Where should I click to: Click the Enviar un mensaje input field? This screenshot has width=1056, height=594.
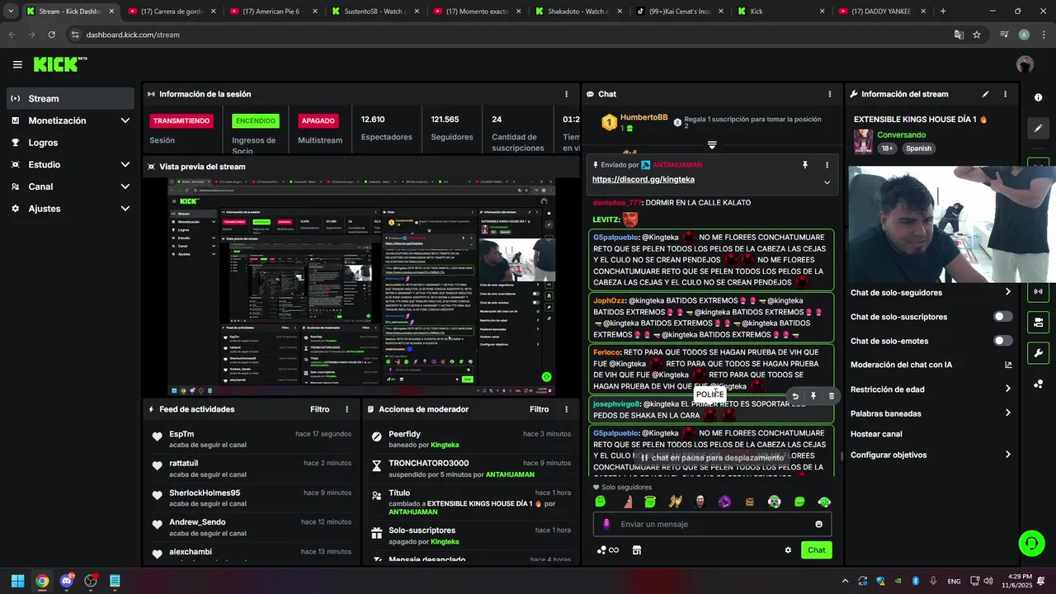713,524
